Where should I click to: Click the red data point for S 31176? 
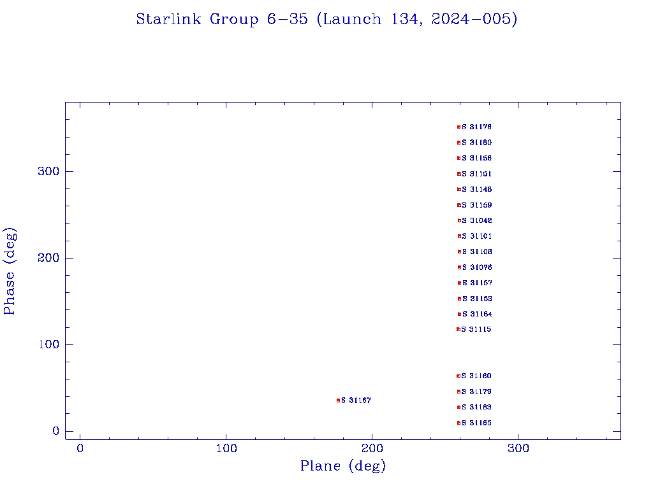pyautogui.click(x=459, y=127)
